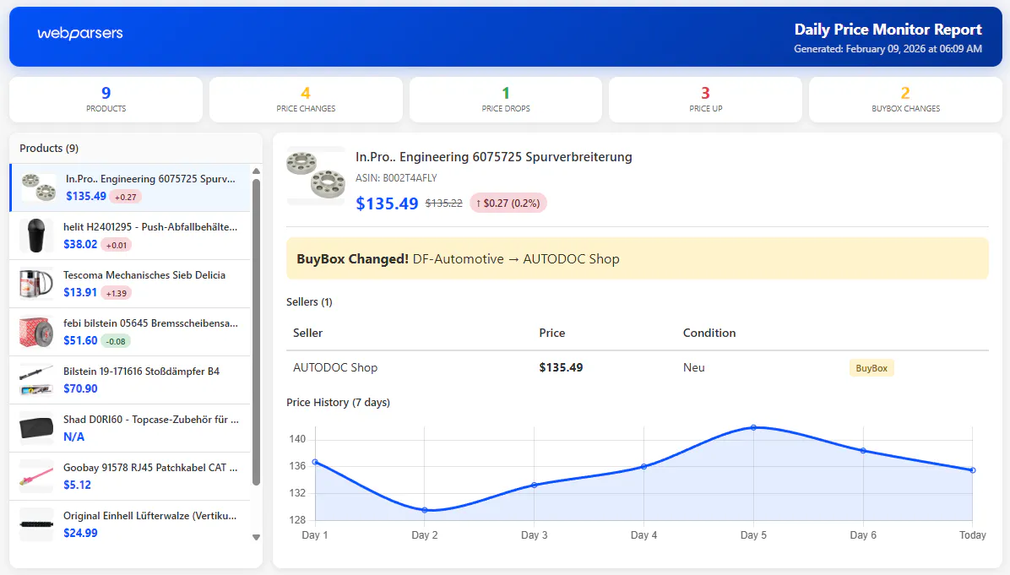Click the Price History (7 days) heading

[338, 403]
